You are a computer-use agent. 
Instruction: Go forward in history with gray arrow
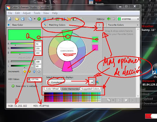[x=114, y=19]
